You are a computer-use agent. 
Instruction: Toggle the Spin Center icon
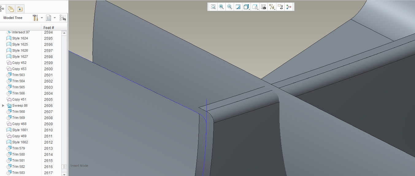click(289, 7)
